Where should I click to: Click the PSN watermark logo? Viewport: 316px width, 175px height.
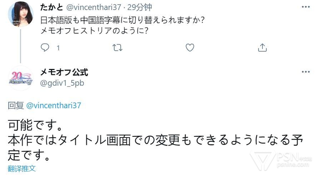(x=280, y=160)
